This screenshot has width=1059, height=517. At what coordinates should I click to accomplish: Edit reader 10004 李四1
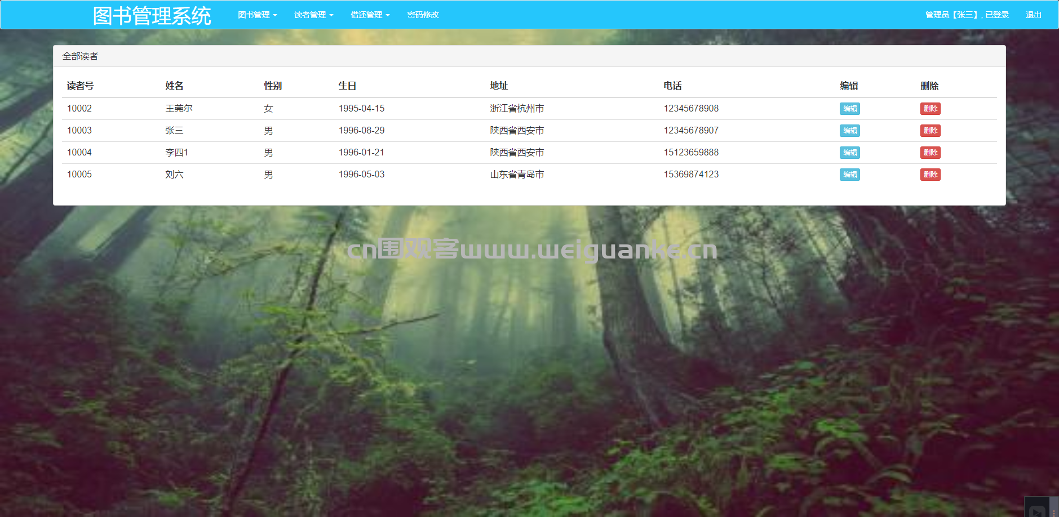pyautogui.click(x=850, y=153)
